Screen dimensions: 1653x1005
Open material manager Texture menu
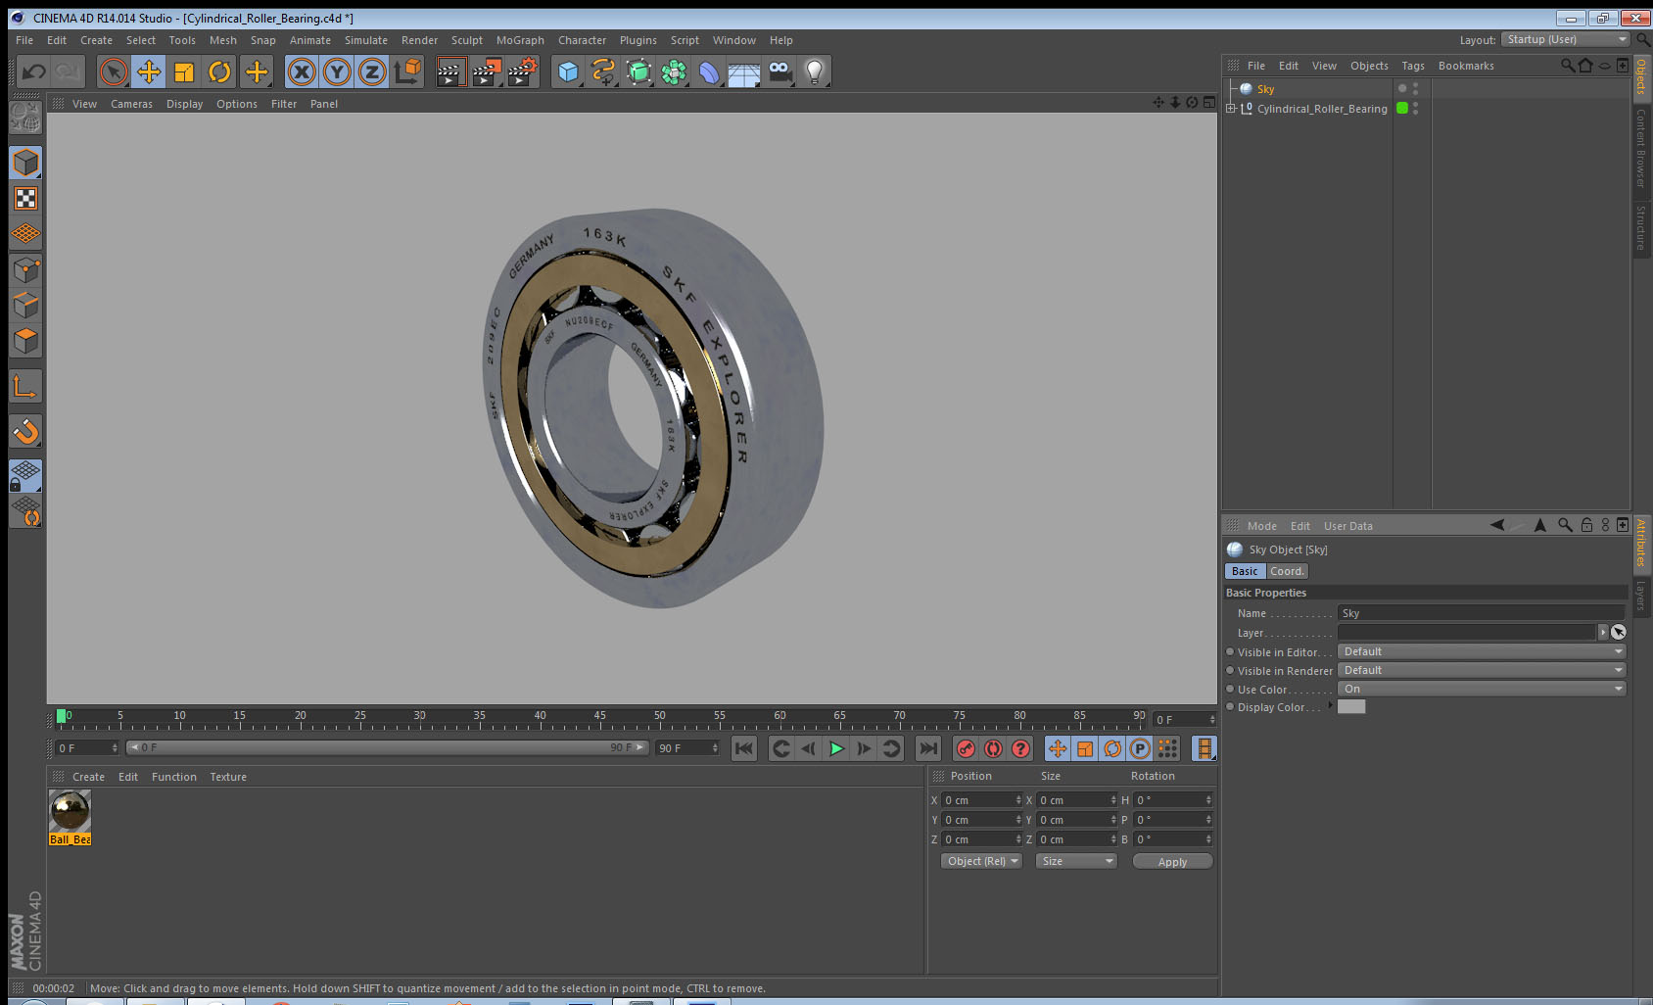[x=228, y=777]
